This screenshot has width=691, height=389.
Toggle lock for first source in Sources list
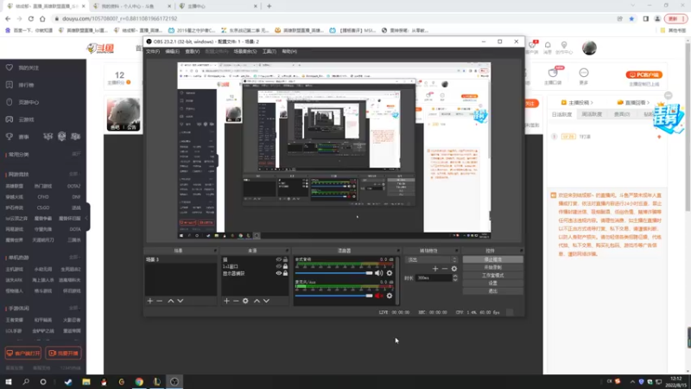pos(285,260)
